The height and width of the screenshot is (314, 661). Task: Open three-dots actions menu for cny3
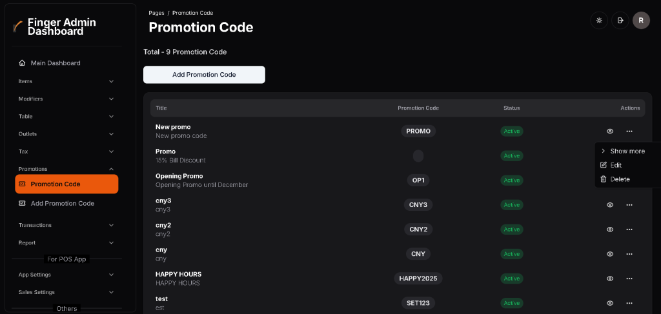(x=629, y=205)
